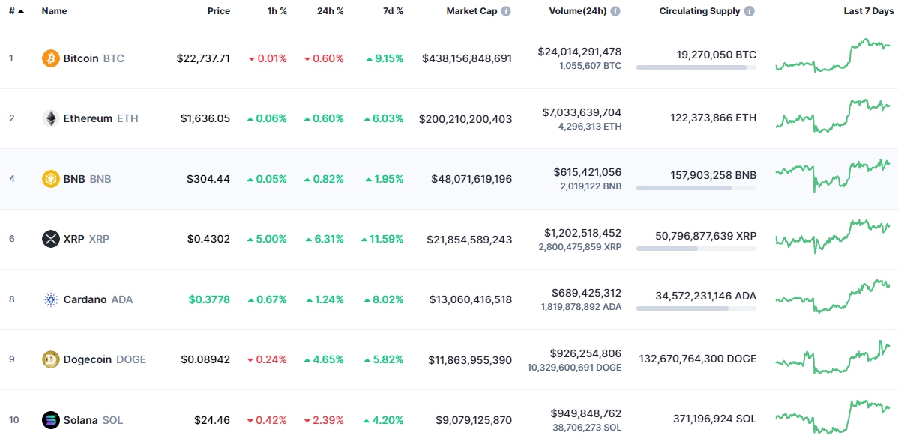
Task: Click the Last 7 Days header
Action: pos(867,11)
